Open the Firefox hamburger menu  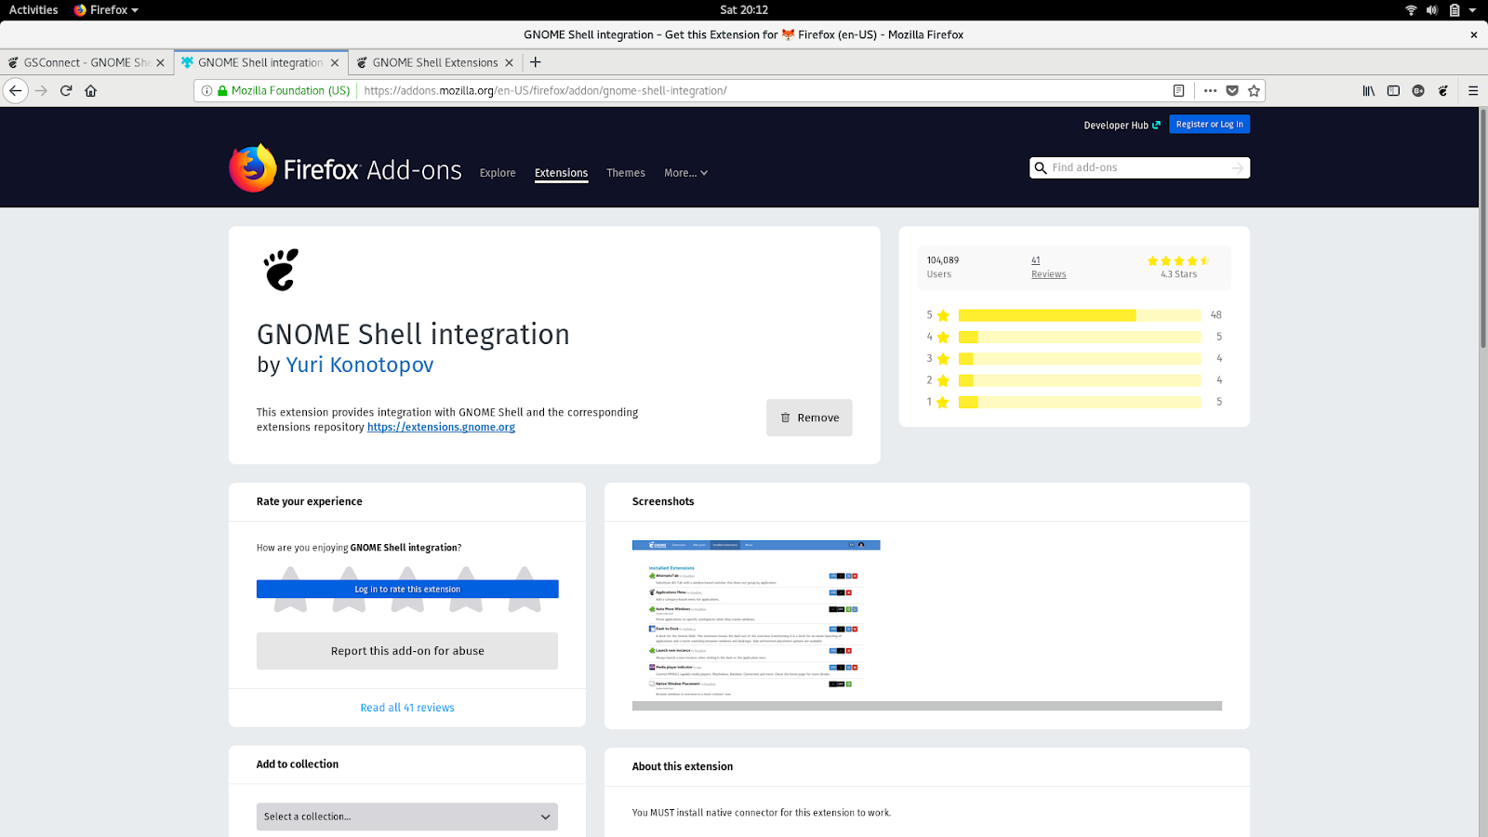(x=1473, y=90)
